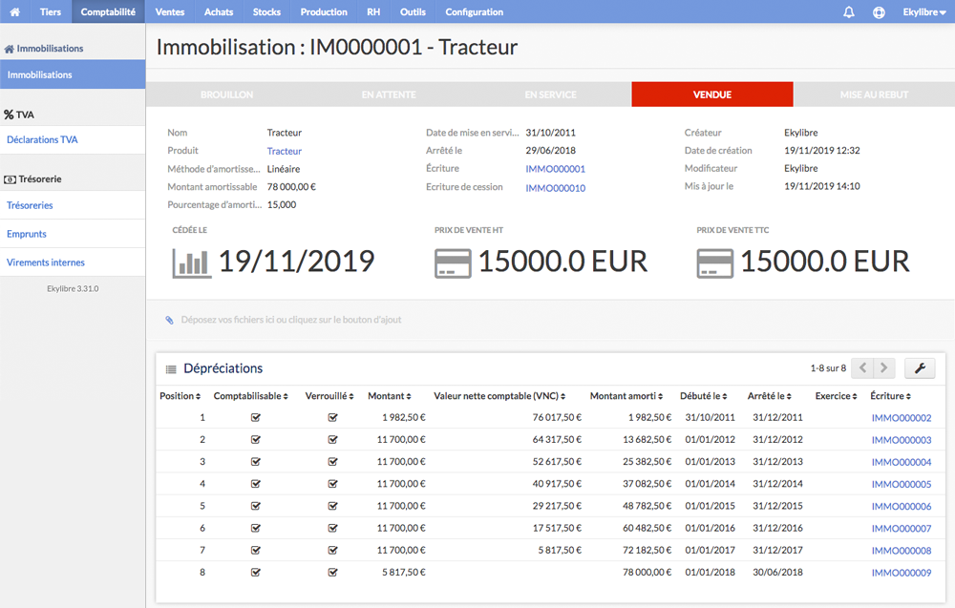
Task: Open notifications bell icon
Action: pos(848,11)
